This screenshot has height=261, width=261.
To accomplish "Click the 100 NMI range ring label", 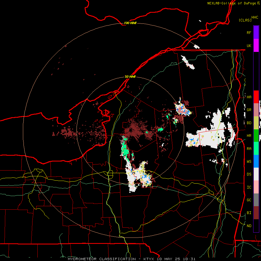I will 130,23.
